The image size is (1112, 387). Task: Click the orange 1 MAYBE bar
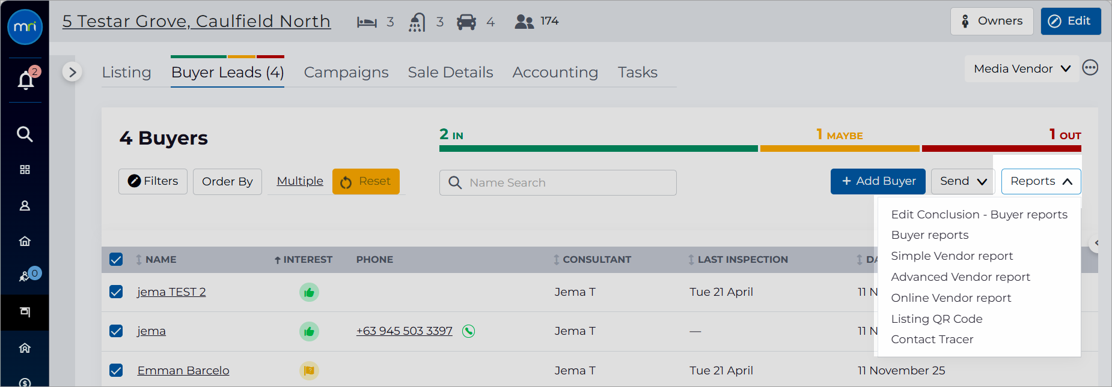(840, 148)
